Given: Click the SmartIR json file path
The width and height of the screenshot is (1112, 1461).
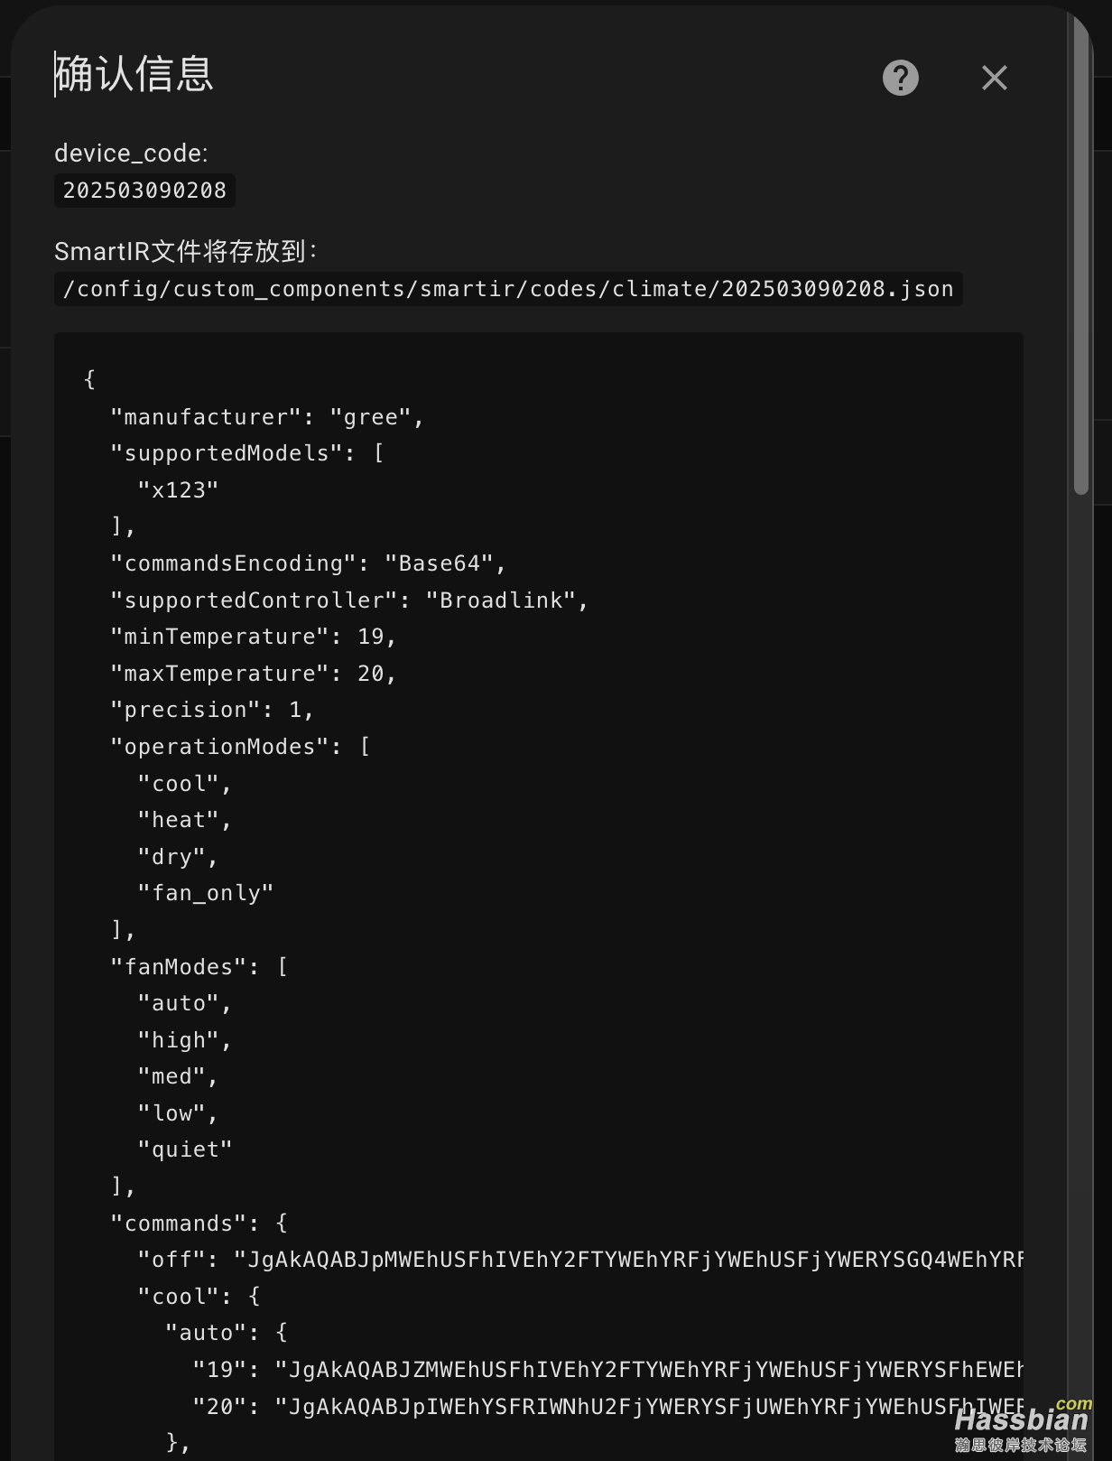Looking at the screenshot, I should pos(508,289).
